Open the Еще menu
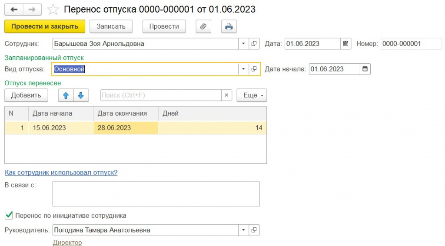Image resolution: width=445 pixels, height=246 pixels. pos(252,95)
